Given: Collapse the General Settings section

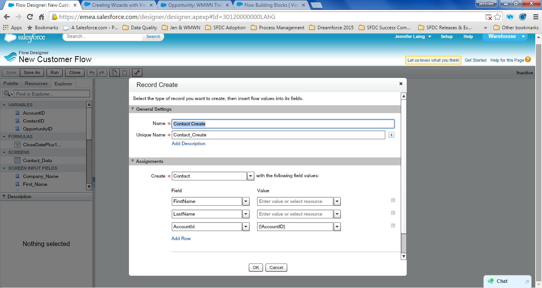Looking at the screenshot, I should coord(133,109).
